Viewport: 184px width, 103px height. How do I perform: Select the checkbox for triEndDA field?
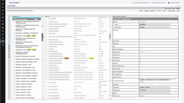(46, 49)
